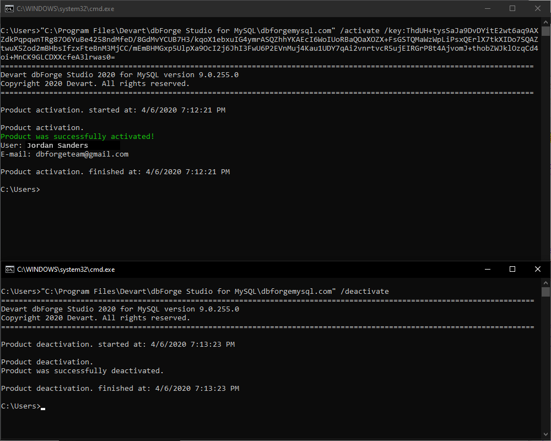The width and height of the screenshot is (551, 441).
Task: Maximize the lower cmd.exe window
Action: 512,269
